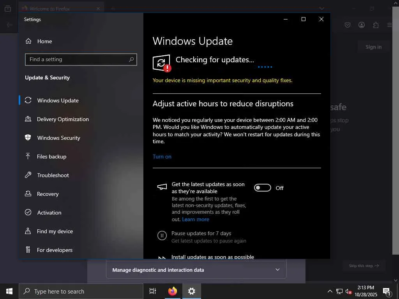Click the Windows Update status icon with alert
The height and width of the screenshot is (299, 399).
(x=162, y=63)
